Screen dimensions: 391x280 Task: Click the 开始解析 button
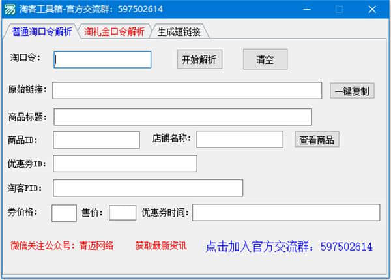(199, 59)
